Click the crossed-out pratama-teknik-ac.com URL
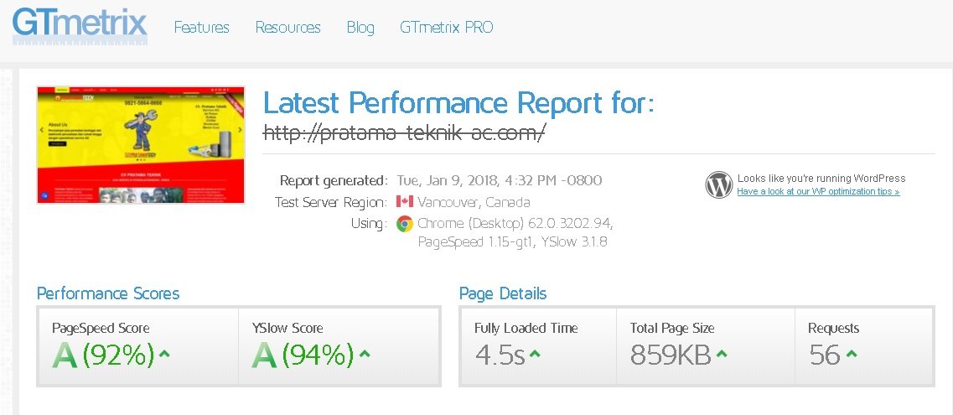953x415 pixels. 404,132
